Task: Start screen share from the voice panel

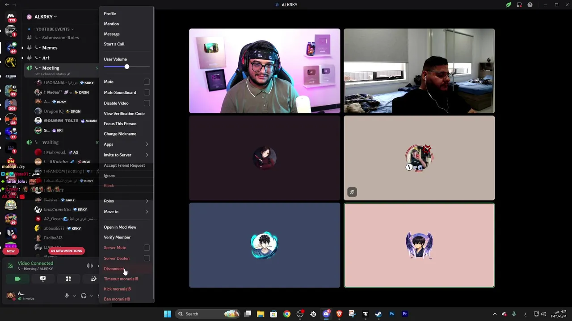Action: click(43, 279)
